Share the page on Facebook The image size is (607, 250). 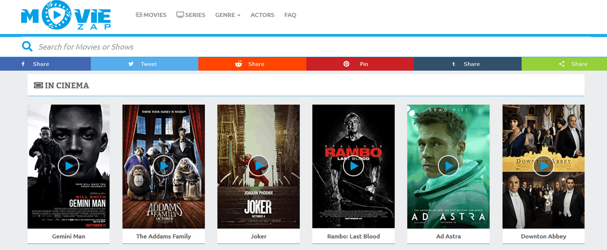(x=45, y=64)
